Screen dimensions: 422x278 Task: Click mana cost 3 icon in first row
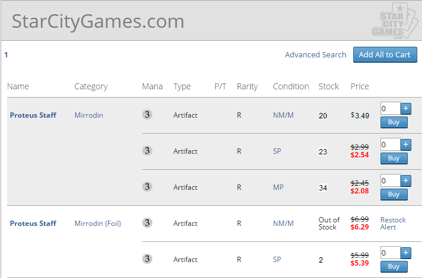click(147, 115)
